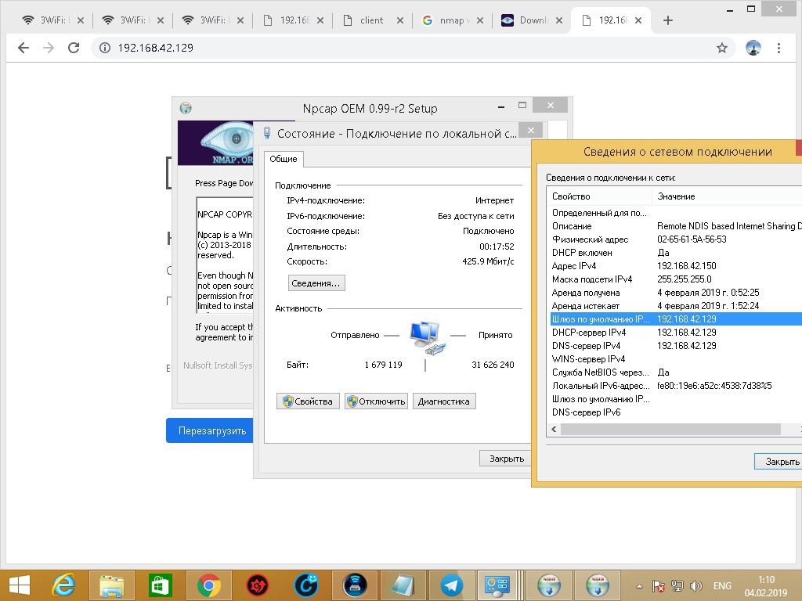
Task: Open the blue C app in taskbar
Action: tap(306, 585)
